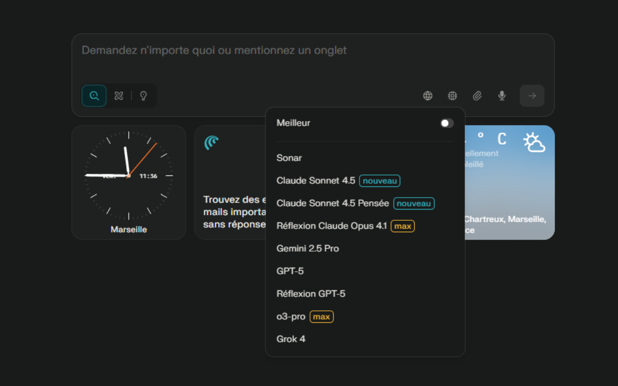This screenshot has width=618, height=386.
Task: Enable the Meilleur toggle switch
Action: pos(447,123)
